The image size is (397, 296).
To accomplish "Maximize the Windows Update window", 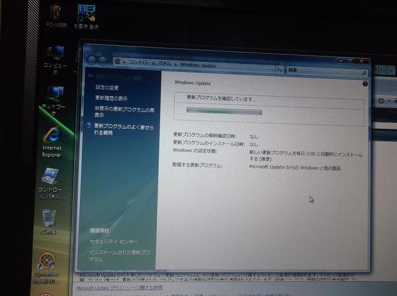I will point(350,61).
